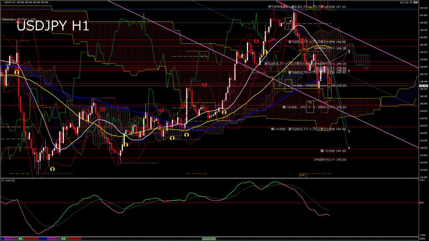Click the 買い小さめ 144.00 level label
Image resolution: width=429 pixels, height=241 pixels.
point(333,151)
